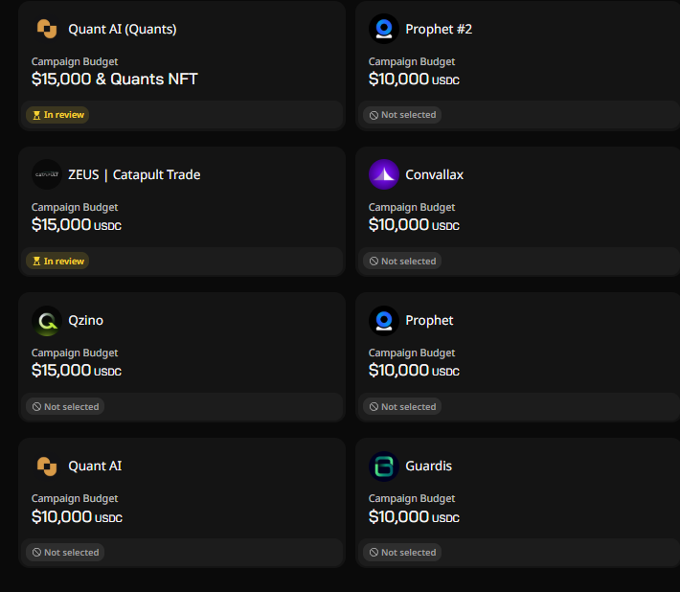
Task: Click the green Qzino logo icon
Action: click(x=47, y=321)
